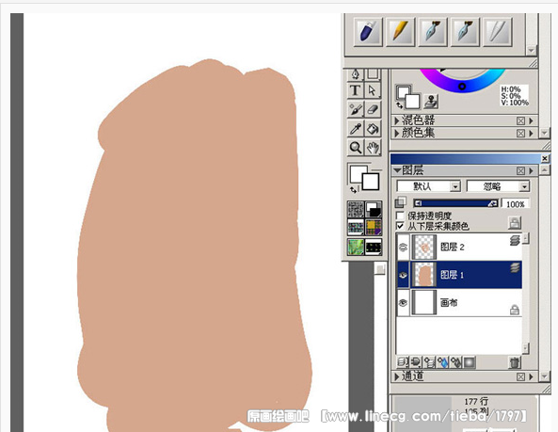The width and height of the screenshot is (558, 432).
Task: Open the 颜色集 palette flyout menu
Action: coord(531,133)
